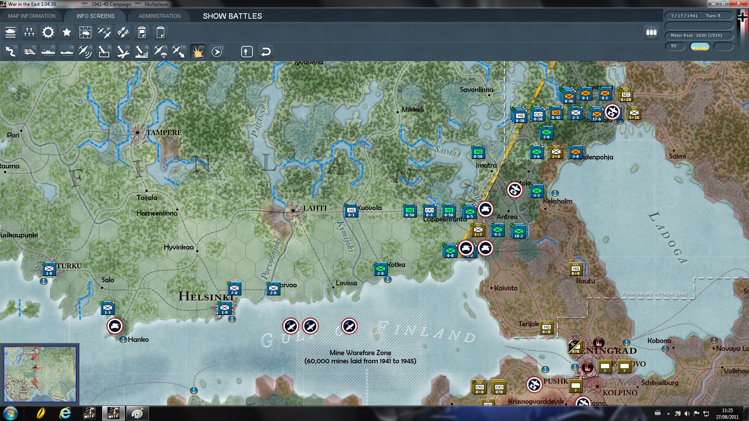749x421 pixels.
Task: Open the Map Information tab
Action: pos(32,16)
